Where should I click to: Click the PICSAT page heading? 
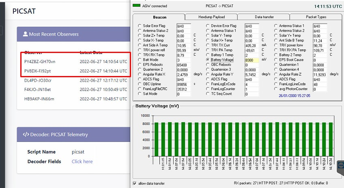(24, 11)
